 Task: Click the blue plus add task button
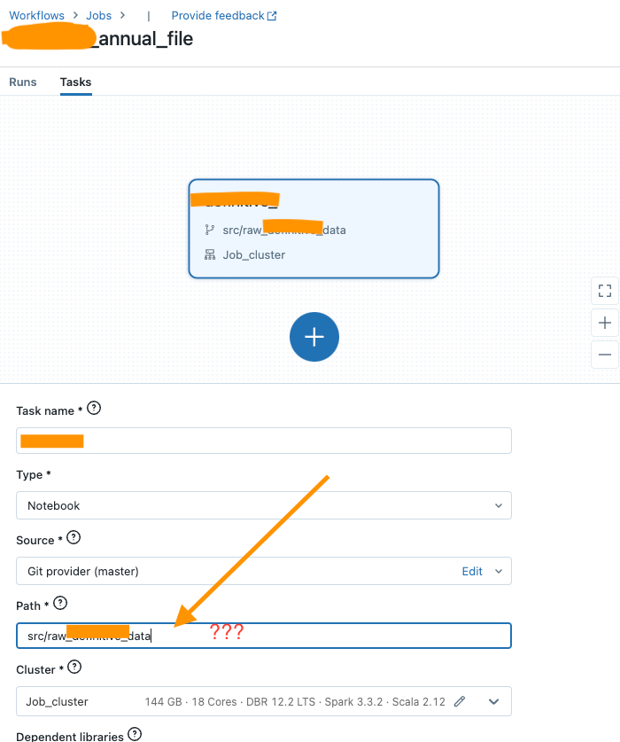[314, 337]
